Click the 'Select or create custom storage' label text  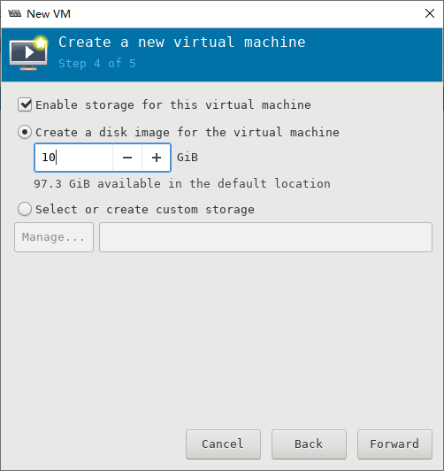[145, 210]
